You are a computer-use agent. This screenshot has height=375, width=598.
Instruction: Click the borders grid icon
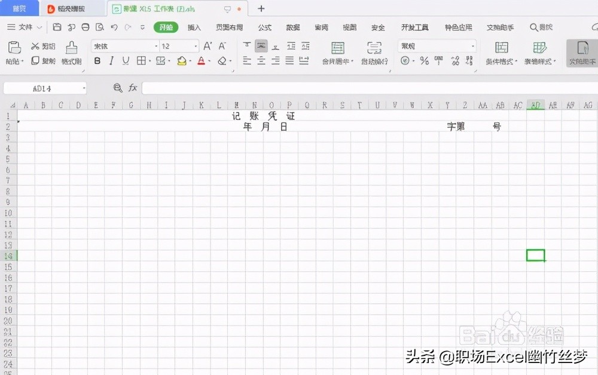point(141,60)
